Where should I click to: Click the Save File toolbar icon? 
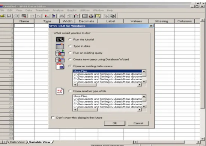(x=9, y=16)
